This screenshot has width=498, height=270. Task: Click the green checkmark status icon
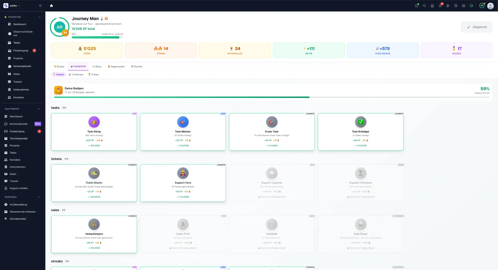[471, 6]
